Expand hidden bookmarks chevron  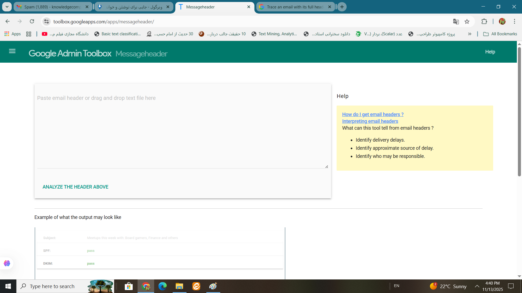pyautogui.click(x=470, y=34)
